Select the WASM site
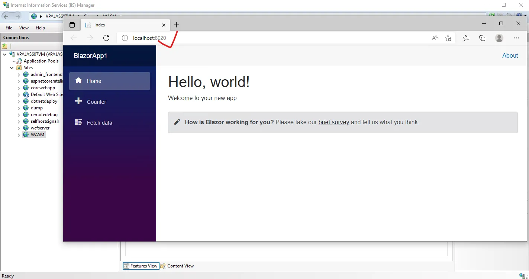This screenshot has height=279, width=529. (x=38, y=135)
